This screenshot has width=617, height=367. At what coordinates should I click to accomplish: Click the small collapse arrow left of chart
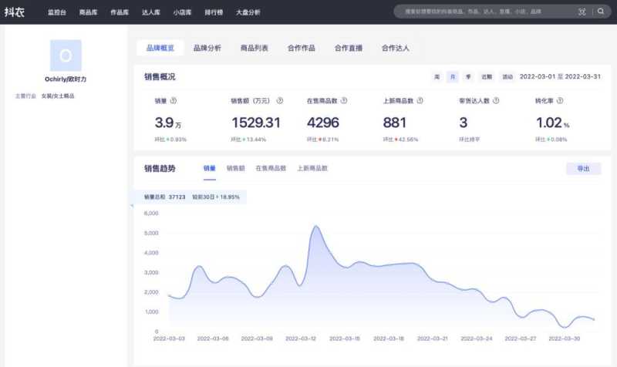coord(132,205)
